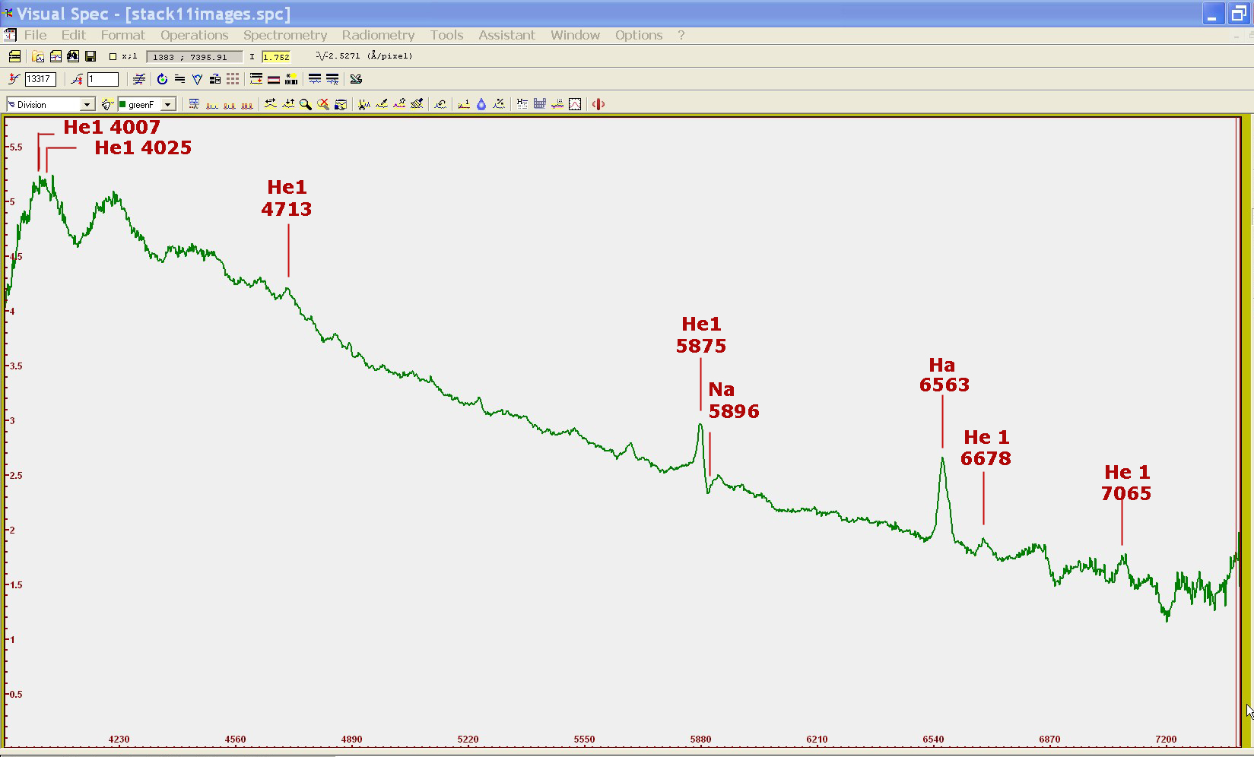Click the yellow stacked panel icon at far left
Screen dimensions: 1254x757
coord(14,56)
